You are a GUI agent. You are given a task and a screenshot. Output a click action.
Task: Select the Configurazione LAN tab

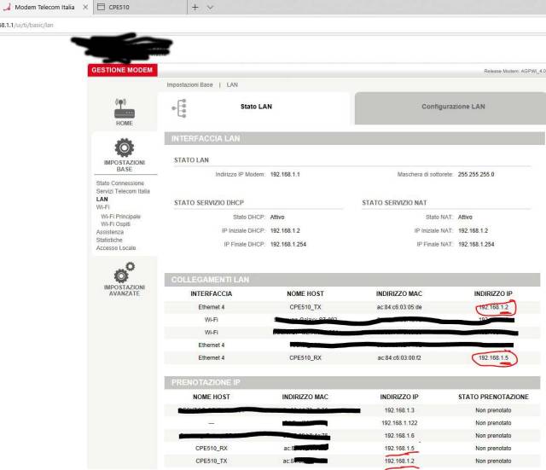click(x=452, y=107)
